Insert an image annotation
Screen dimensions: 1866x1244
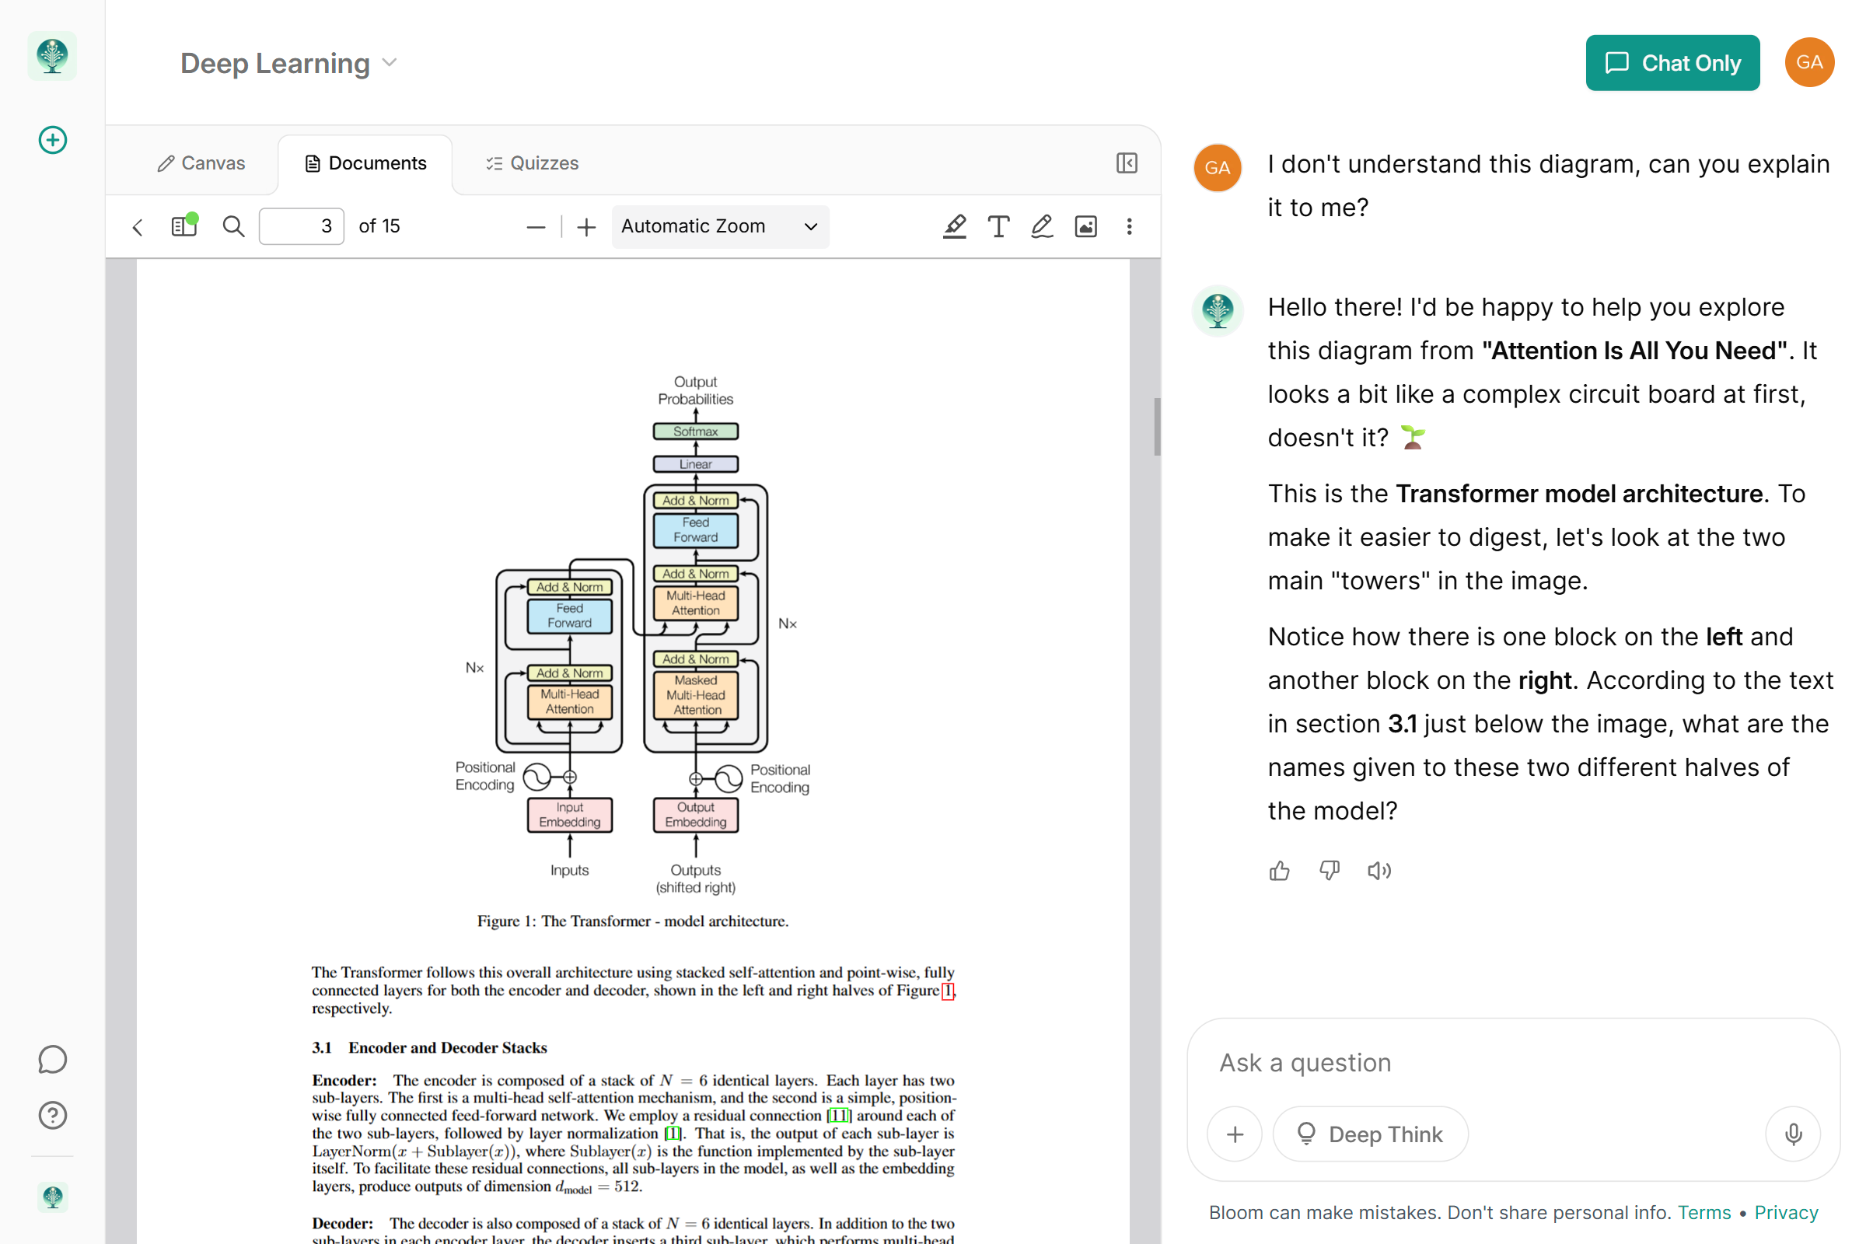click(1085, 226)
